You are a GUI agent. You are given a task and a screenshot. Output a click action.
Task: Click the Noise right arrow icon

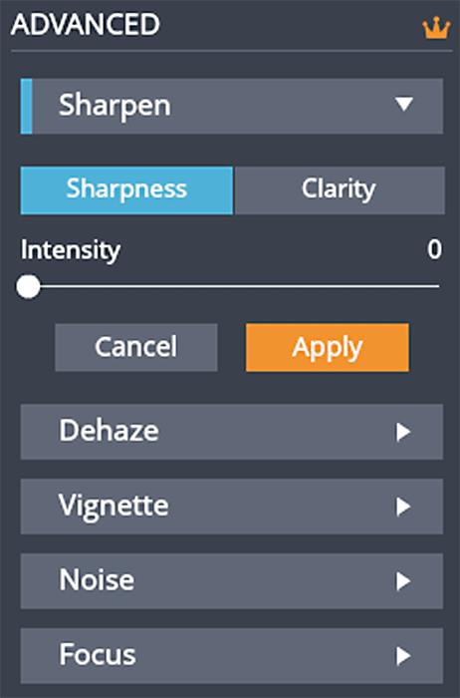click(x=403, y=581)
